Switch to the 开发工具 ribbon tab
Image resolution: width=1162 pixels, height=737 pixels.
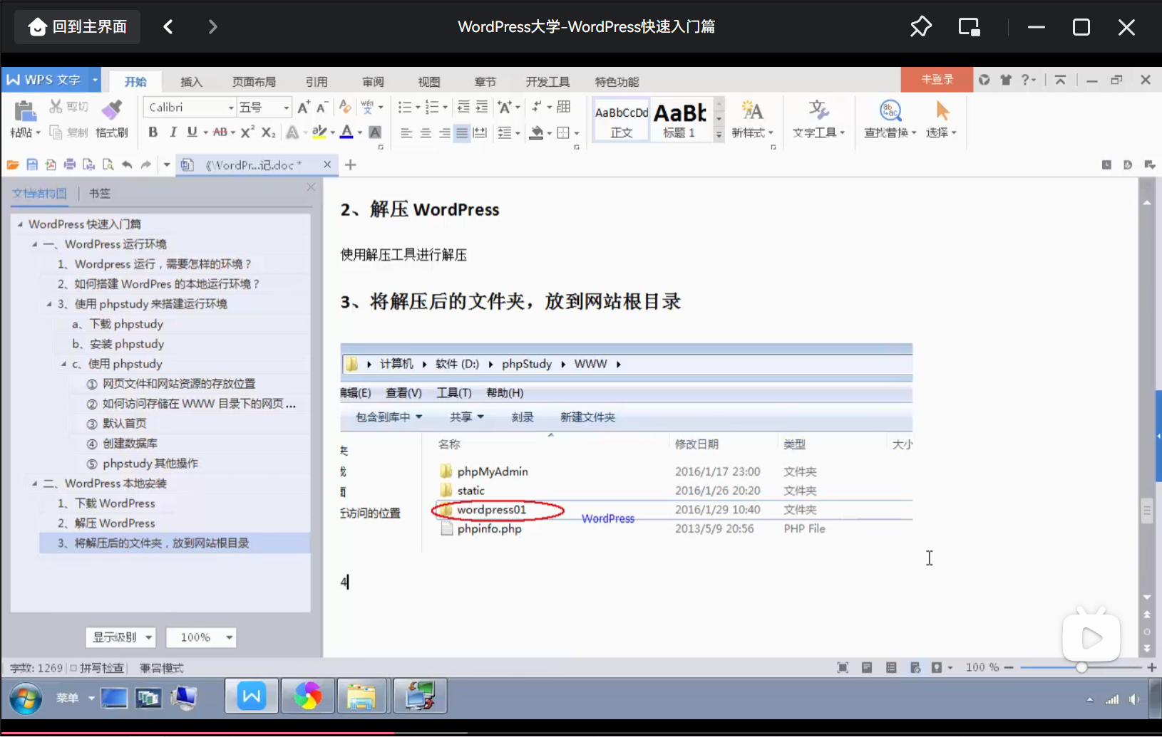click(x=547, y=82)
